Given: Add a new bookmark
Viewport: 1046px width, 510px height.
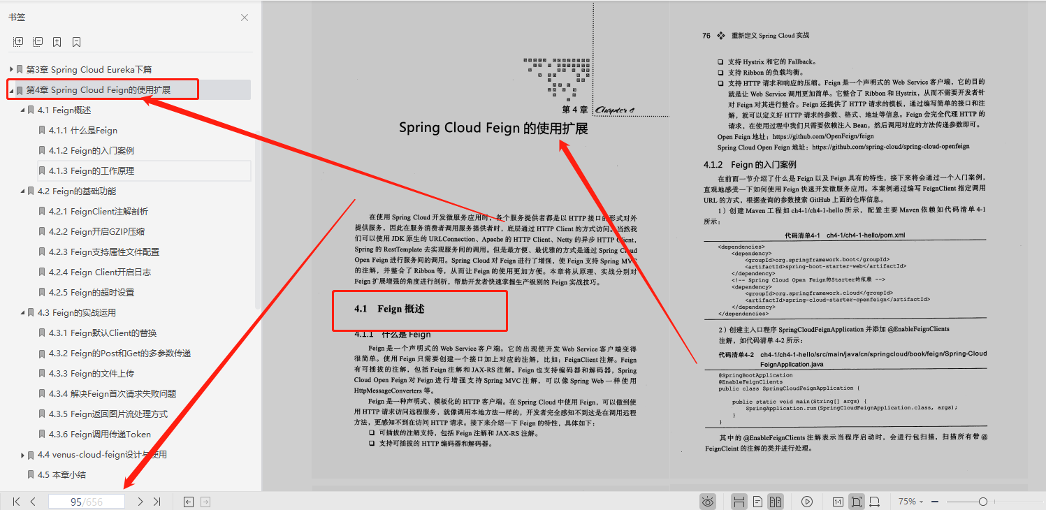Looking at the screenshot, I should (57, 41).
